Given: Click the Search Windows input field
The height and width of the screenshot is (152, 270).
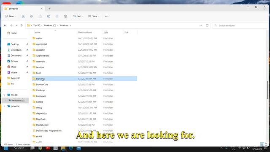Looking at the screenshot, I should tap(239, 25).
